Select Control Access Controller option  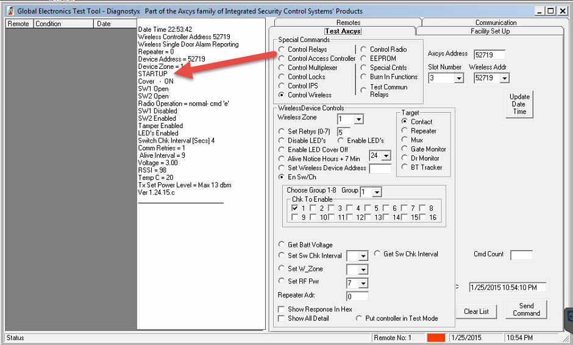point(281,59)
